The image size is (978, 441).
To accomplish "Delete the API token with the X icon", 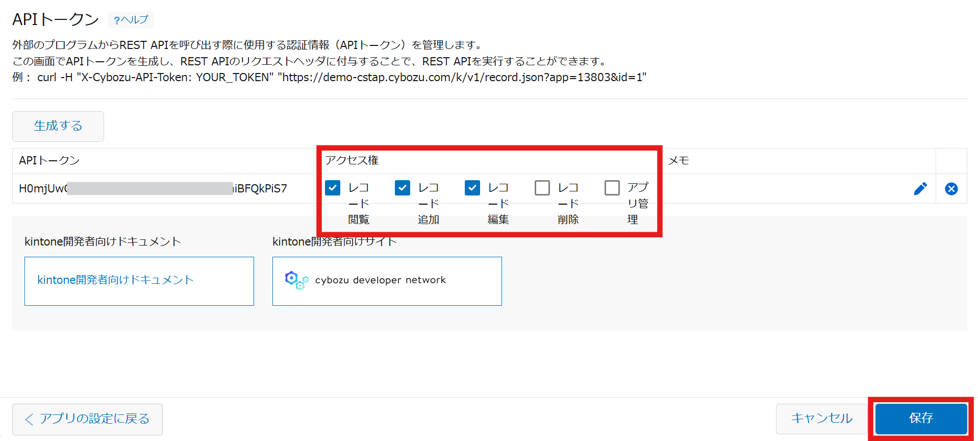I will 951,189.
